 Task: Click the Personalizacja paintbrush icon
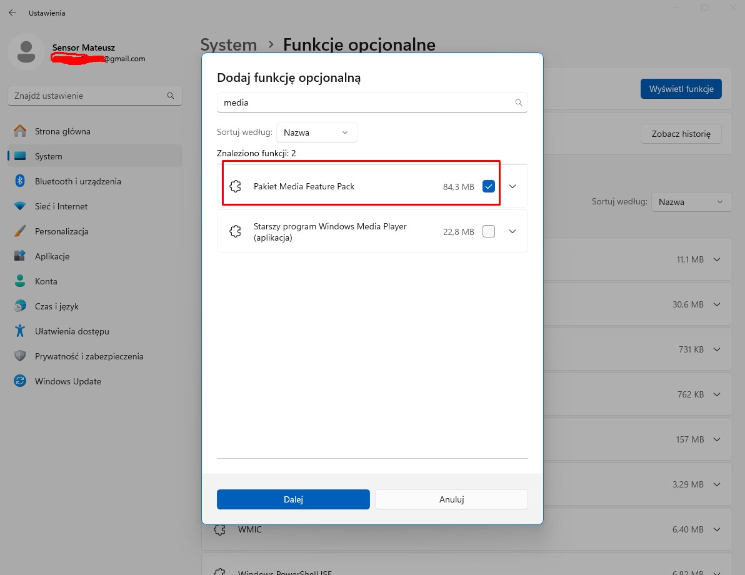click(20, 231)
